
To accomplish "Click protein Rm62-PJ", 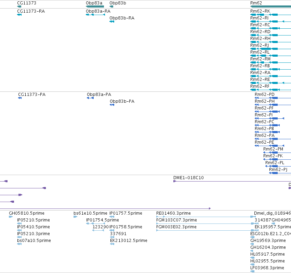I will coord(278,170).
